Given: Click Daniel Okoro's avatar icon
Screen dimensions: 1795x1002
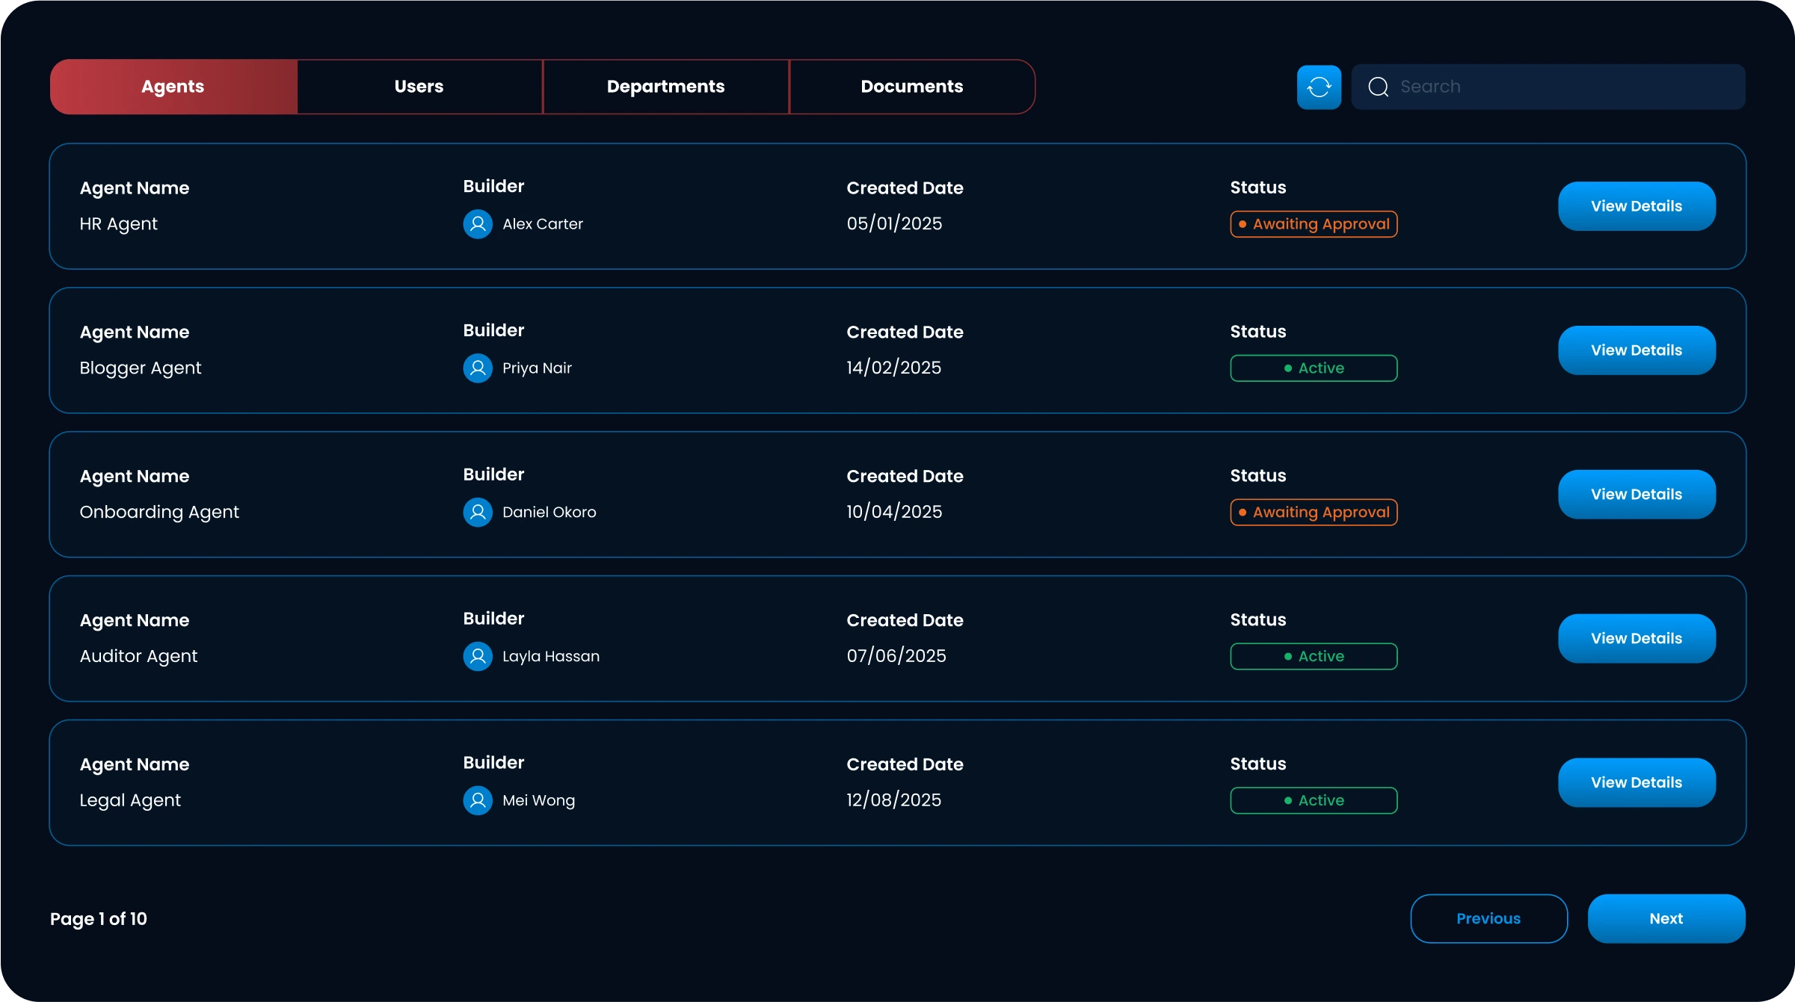Looking at the screenshot, I should pyautogui.click(x=478, y=513).
